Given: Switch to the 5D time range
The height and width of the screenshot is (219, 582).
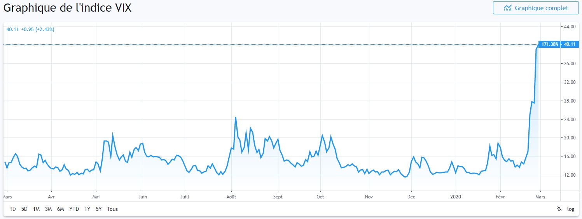Looking at the screenshot, I should (24, 209).
